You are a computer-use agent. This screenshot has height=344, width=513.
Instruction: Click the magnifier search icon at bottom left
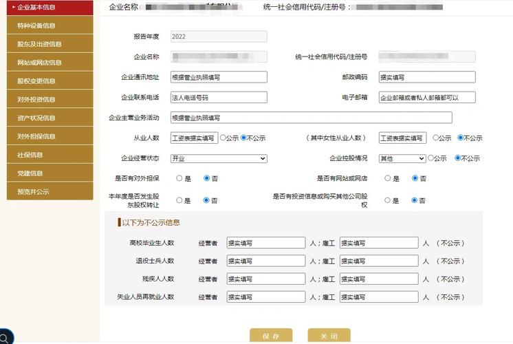(x=5, y=337)
